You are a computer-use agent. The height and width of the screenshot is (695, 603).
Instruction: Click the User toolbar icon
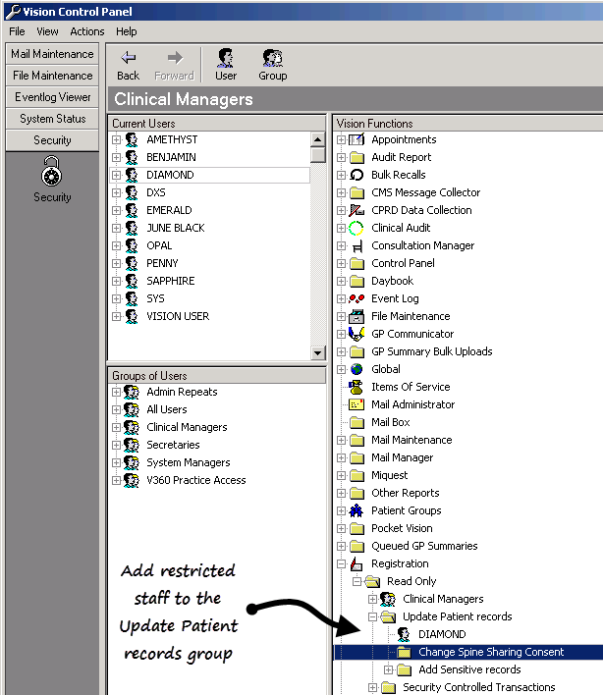[226, 58]
